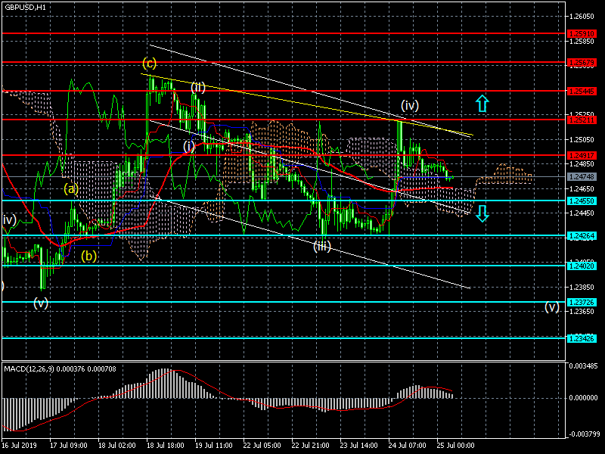Click the 1.25050 price axis value

coord(582,139)
